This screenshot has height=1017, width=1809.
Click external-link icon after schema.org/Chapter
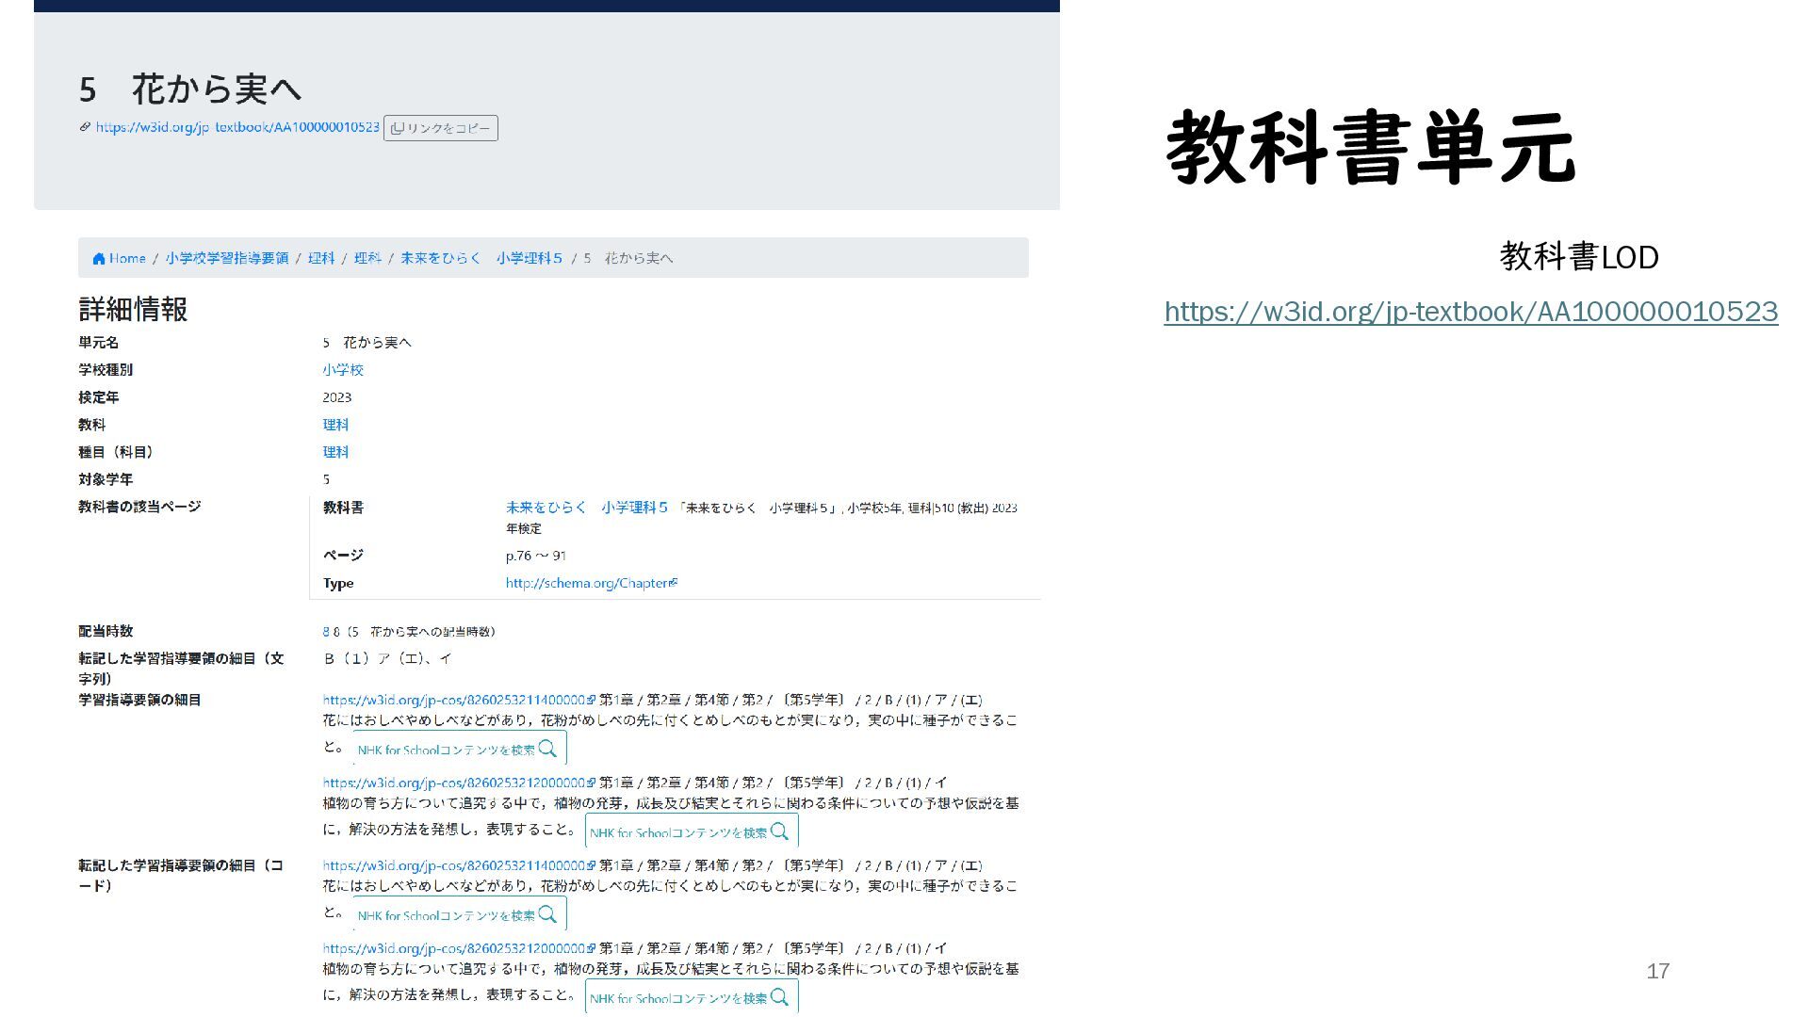pyautogui.click(x=674, y=583)
